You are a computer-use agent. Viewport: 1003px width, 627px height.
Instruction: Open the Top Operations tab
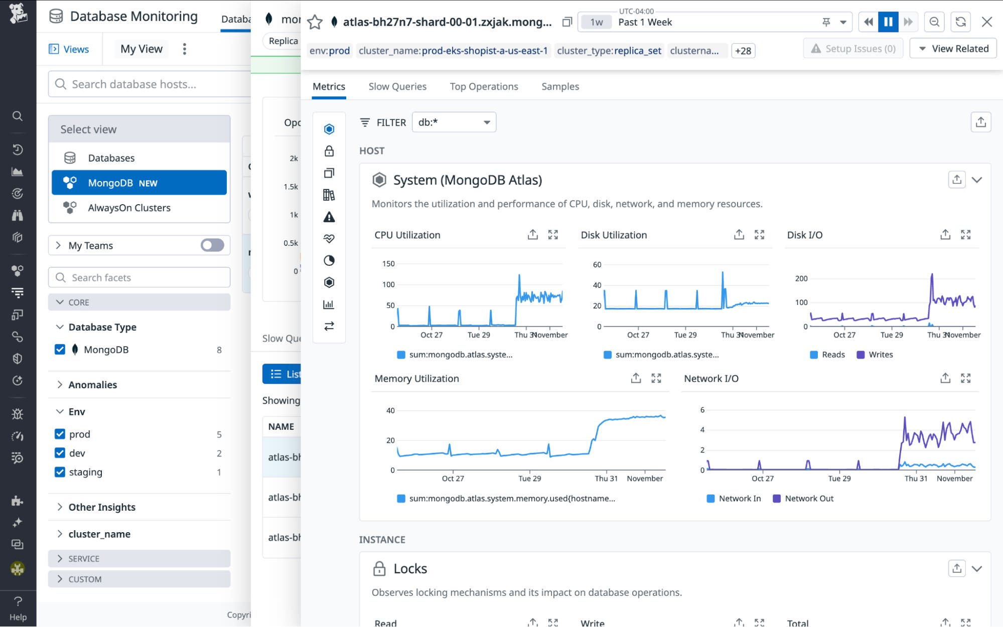point(483,86)
